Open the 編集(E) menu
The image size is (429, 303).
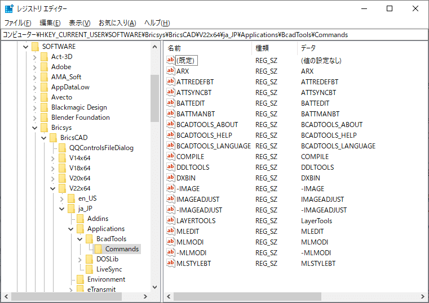[50, 23]
